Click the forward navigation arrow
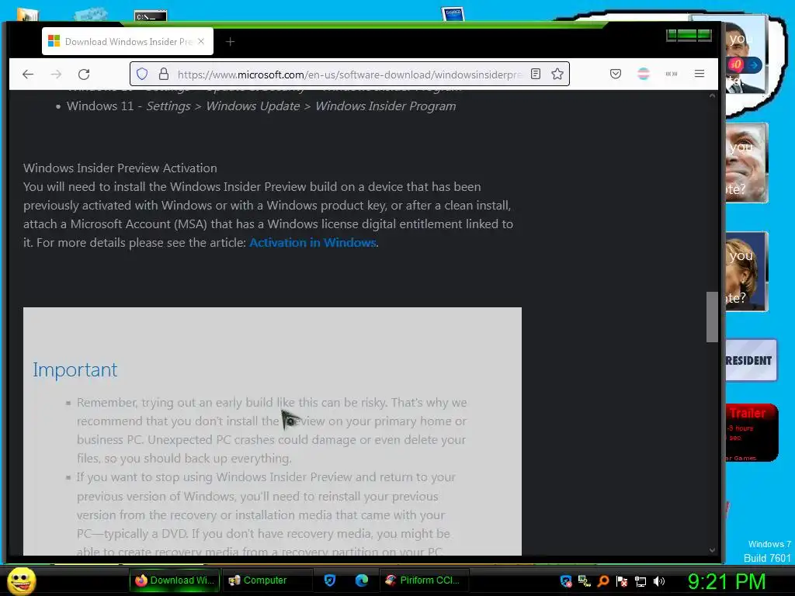The width and height of the screenshot is (795, 596). [x=56, y=74]
